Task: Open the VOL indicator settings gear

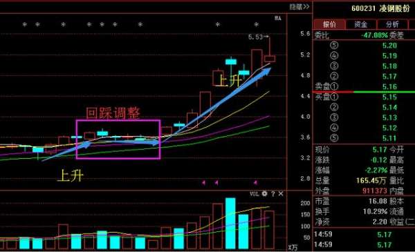Action: (x=264, y=193)
